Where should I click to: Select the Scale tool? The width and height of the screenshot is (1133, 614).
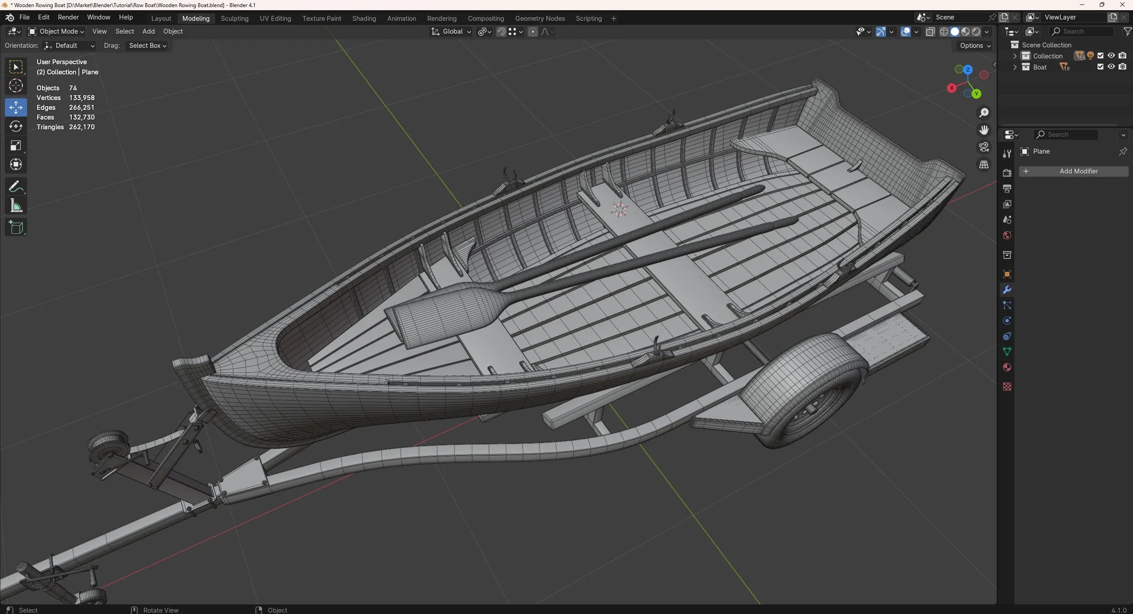coord(16,146)
